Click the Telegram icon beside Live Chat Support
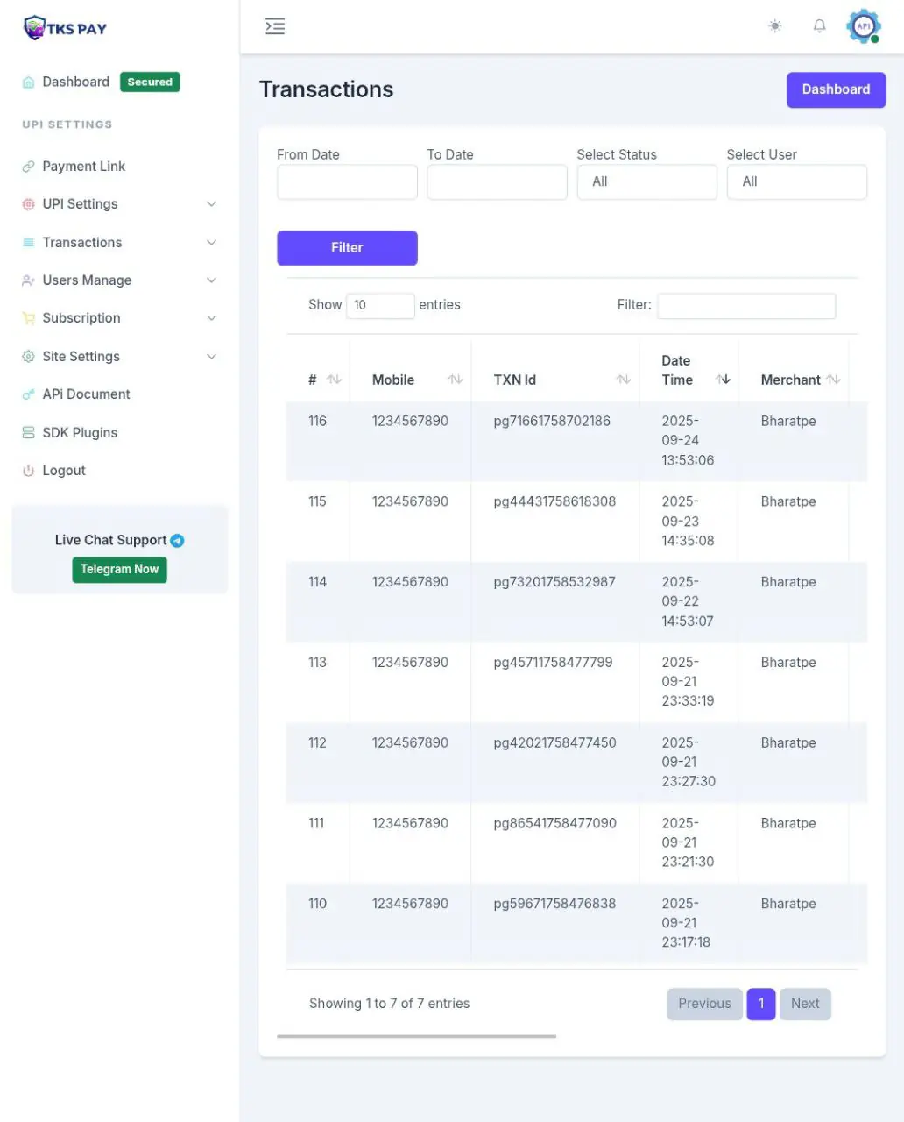 [177, 541]
